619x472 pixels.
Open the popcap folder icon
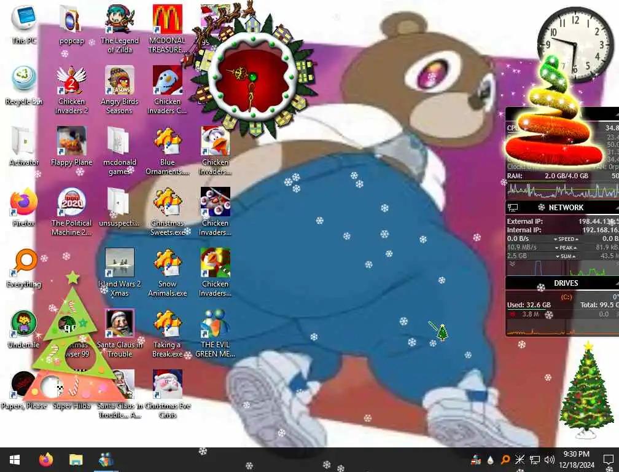[x=71, y=25]
